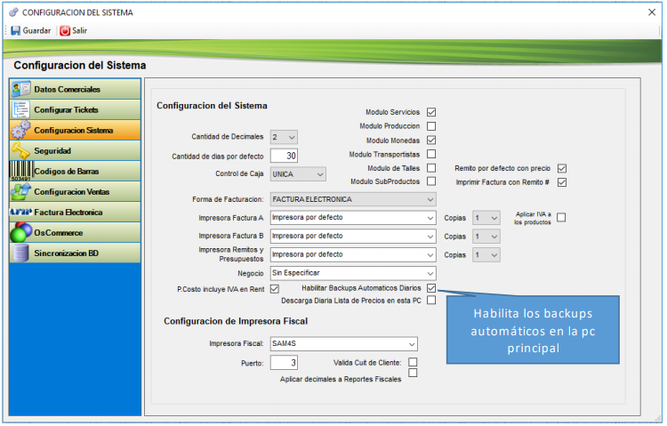Open Datos Comerciales sidebar icon
The image size is (667, 426).
tap(20, 90)
